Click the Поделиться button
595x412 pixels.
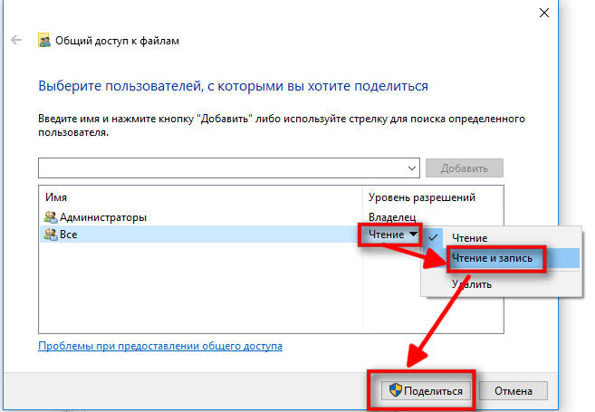pyautogui.click(x=427, y=391)
